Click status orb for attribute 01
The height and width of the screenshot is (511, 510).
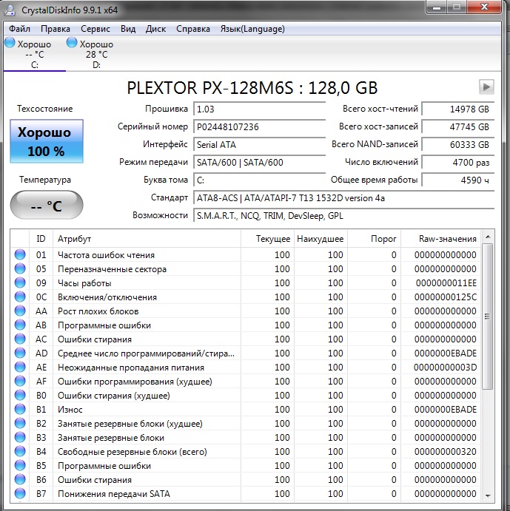(20, 254)
